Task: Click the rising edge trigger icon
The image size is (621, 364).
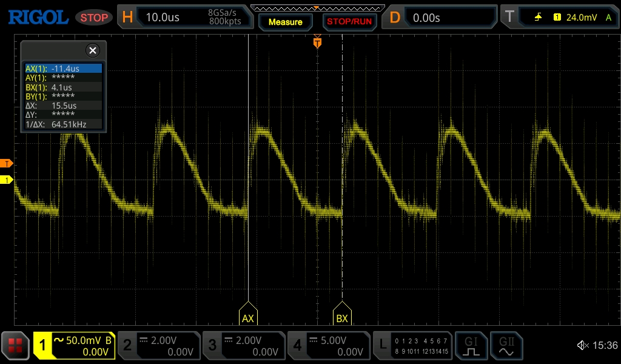Action: click(x=539, y=17)
